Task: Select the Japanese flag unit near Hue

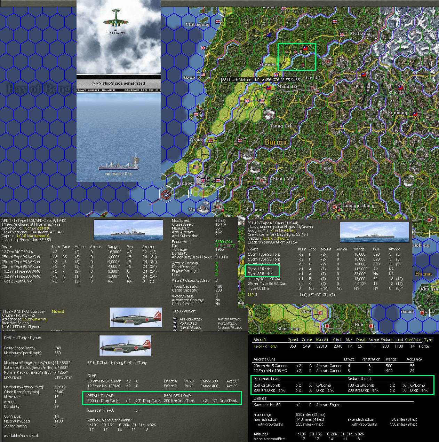Action: click(372, 326)
